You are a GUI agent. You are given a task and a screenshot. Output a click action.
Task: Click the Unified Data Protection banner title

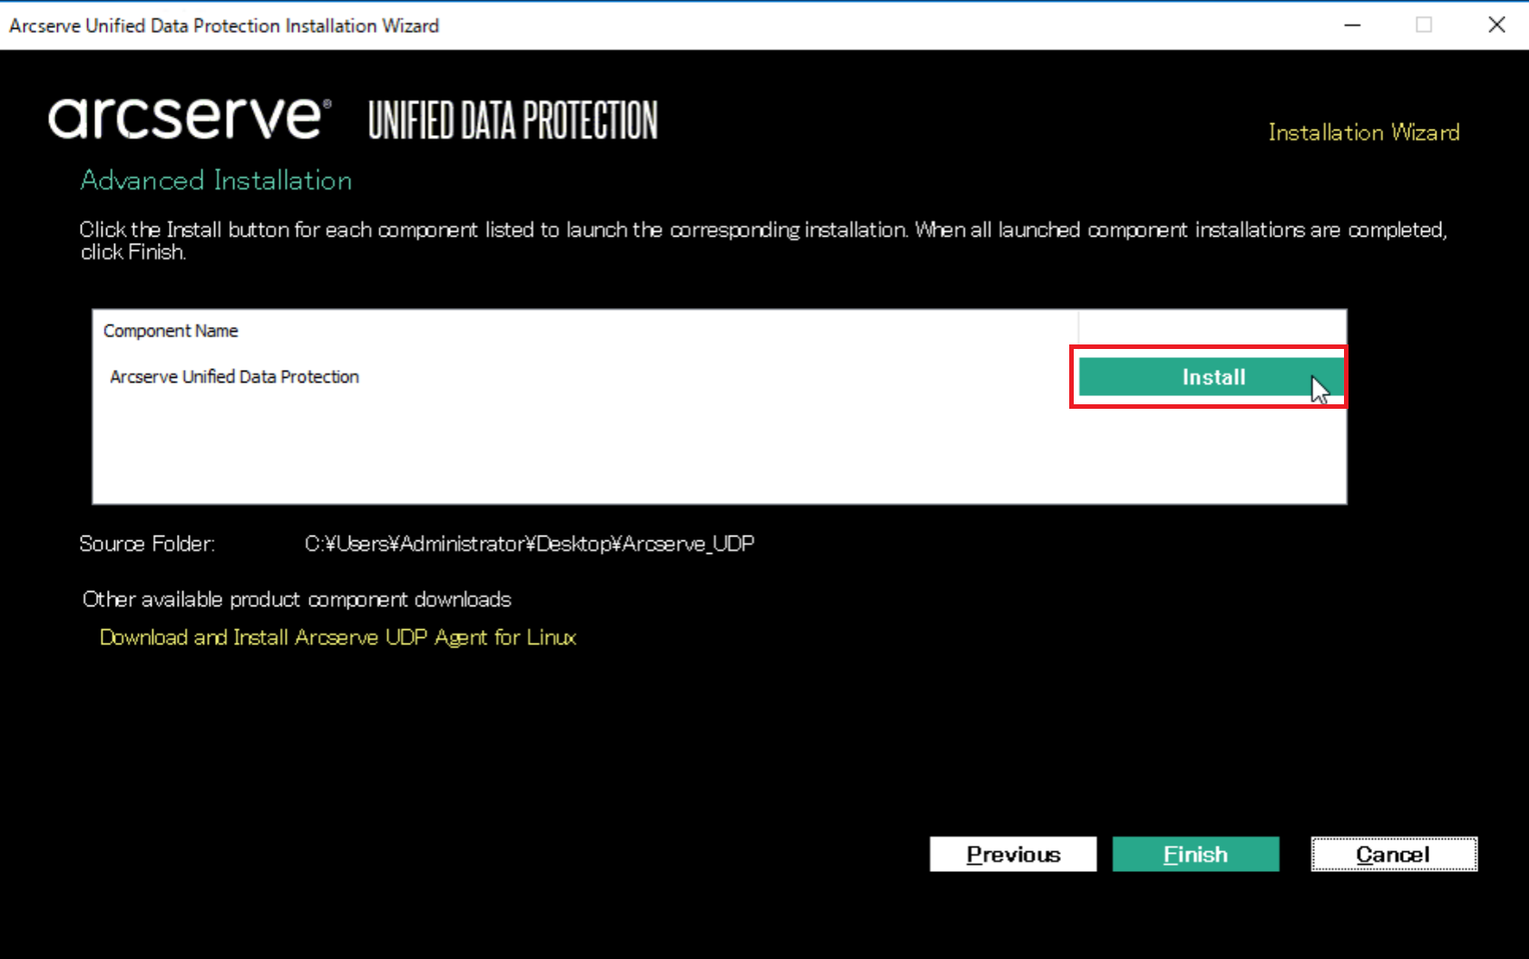[512, 121]
